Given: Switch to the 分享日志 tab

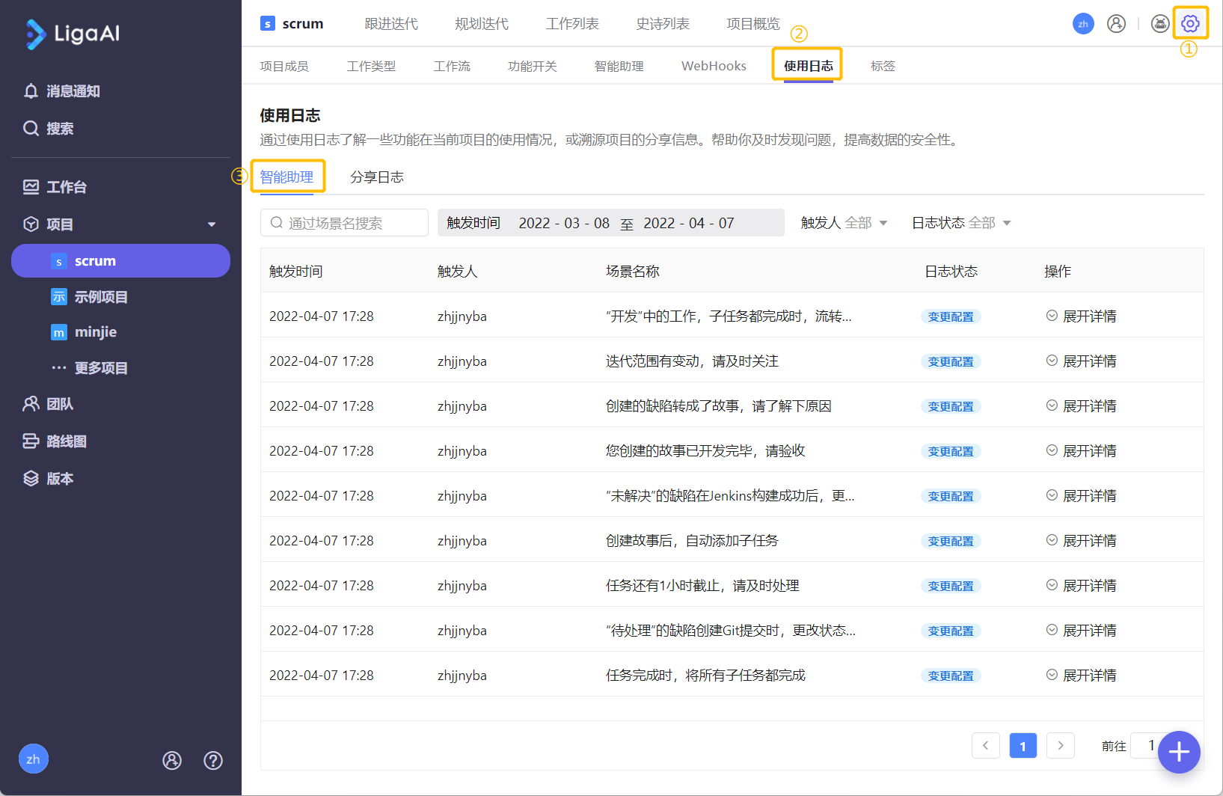Looking at the screenshot, I should click(377, 177).
